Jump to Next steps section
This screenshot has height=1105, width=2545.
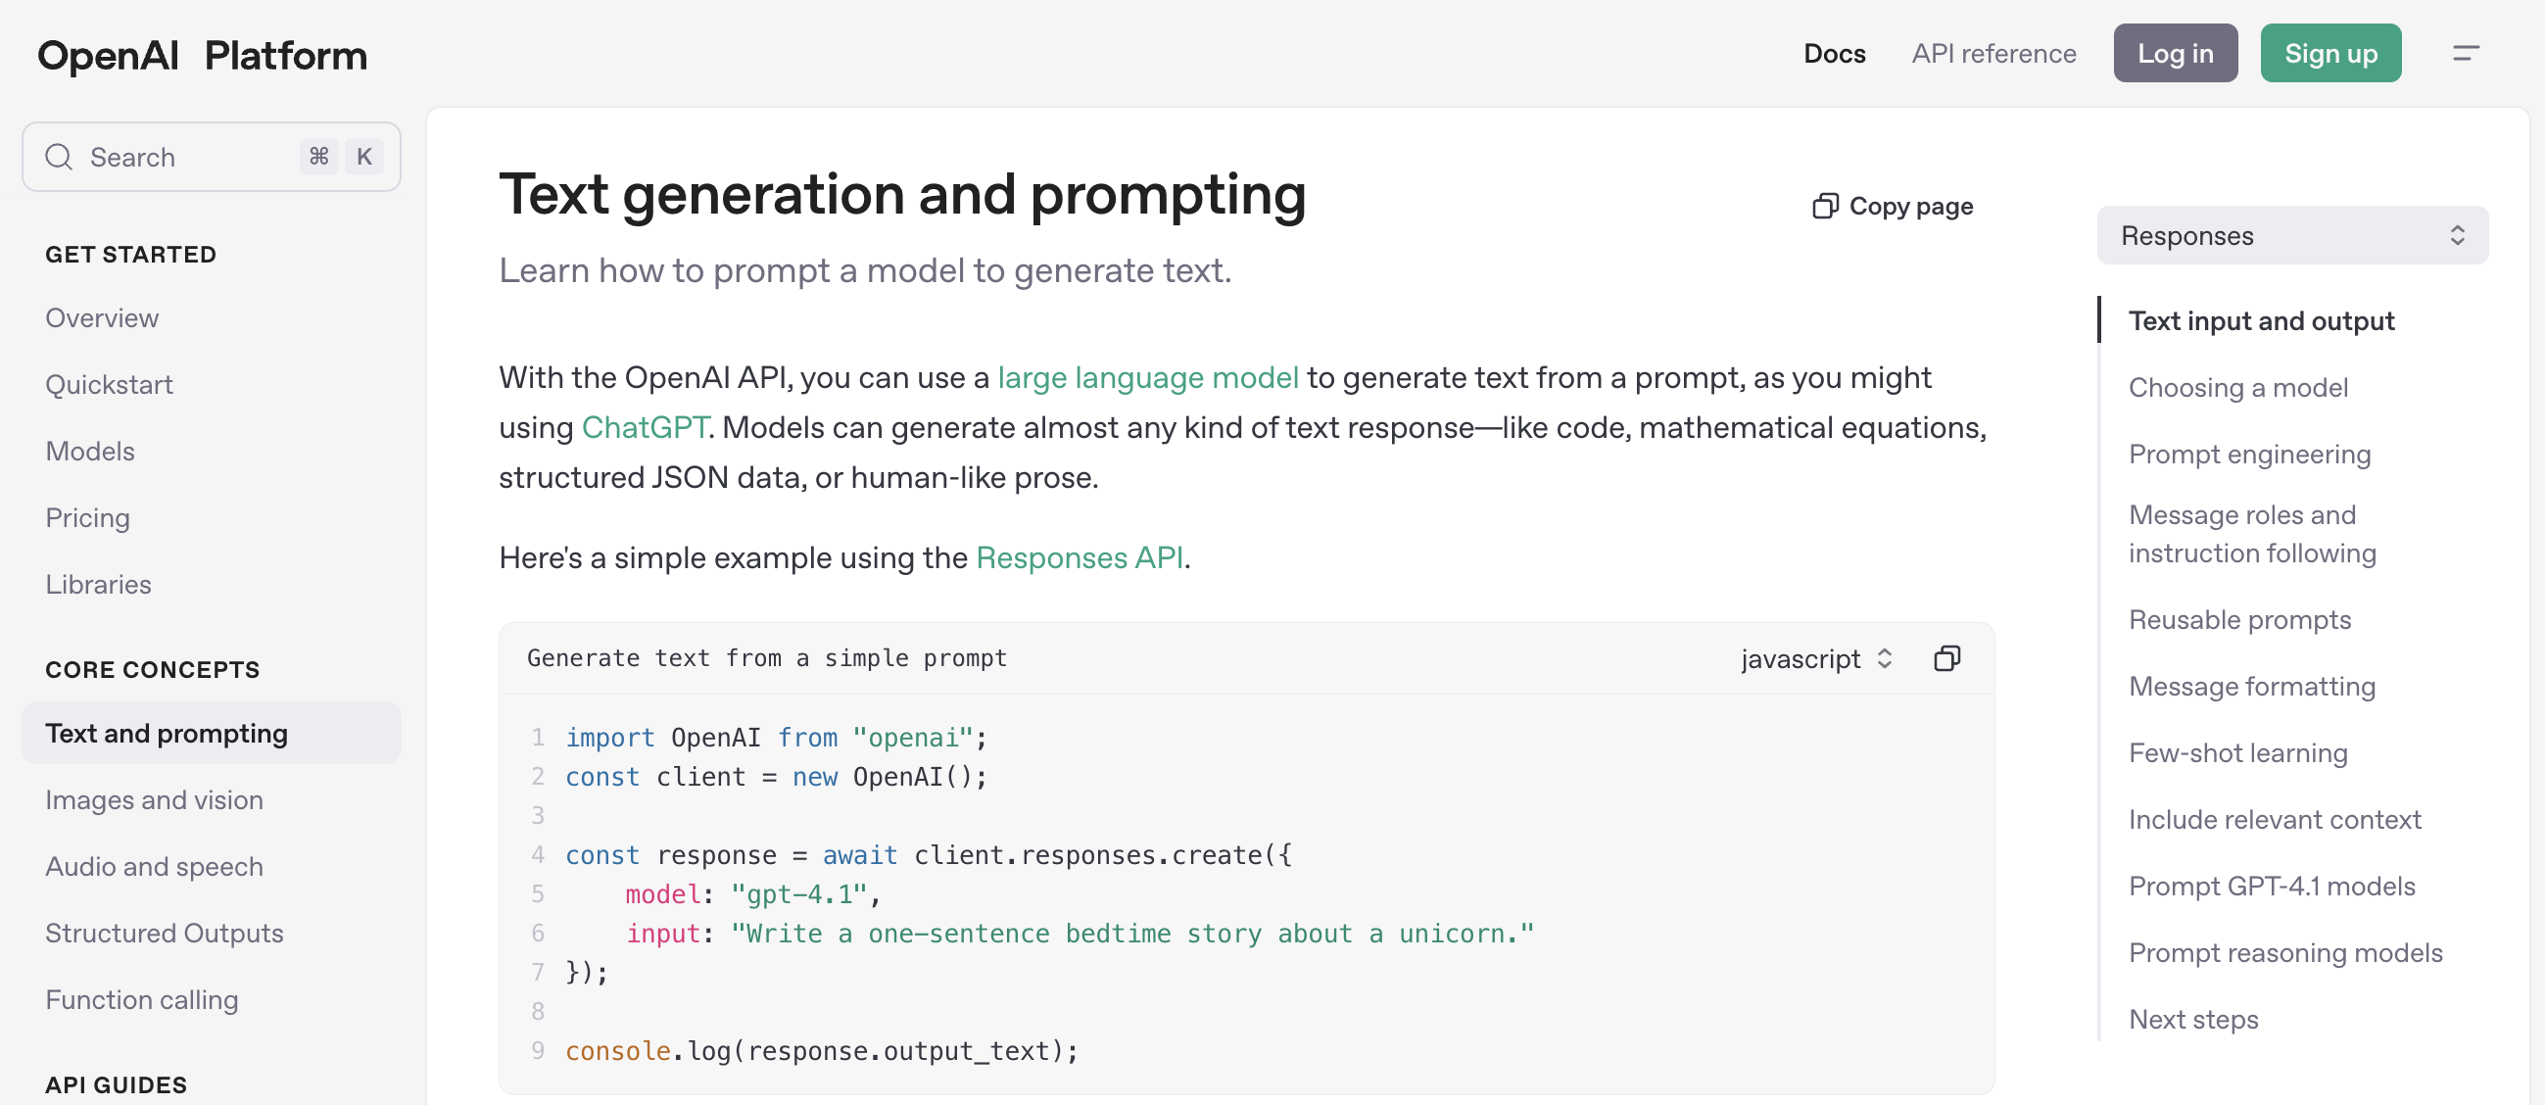tap(2193, 1019)
